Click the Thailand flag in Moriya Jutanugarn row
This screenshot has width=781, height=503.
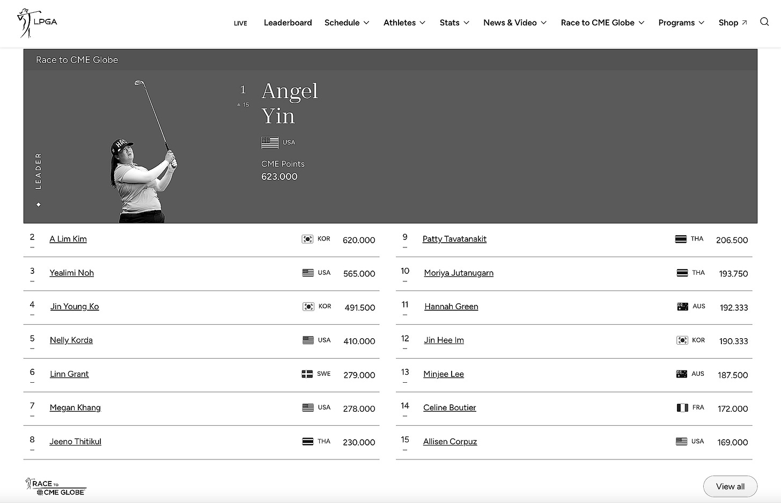tap(682, 273)
